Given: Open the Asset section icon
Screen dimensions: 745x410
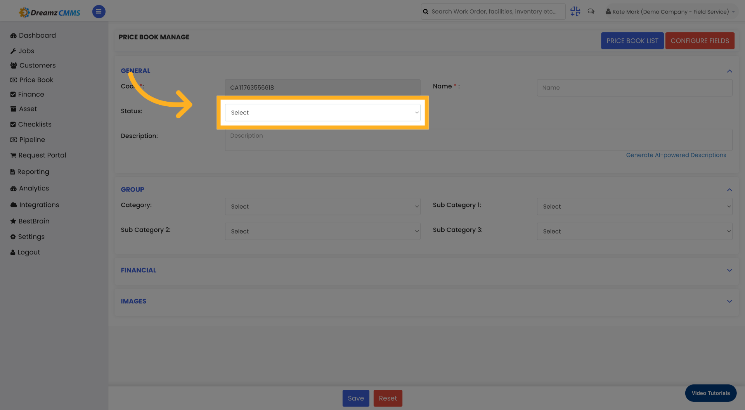Looking at the screenshot, I should pyautogui.click(x=14, y=109).
